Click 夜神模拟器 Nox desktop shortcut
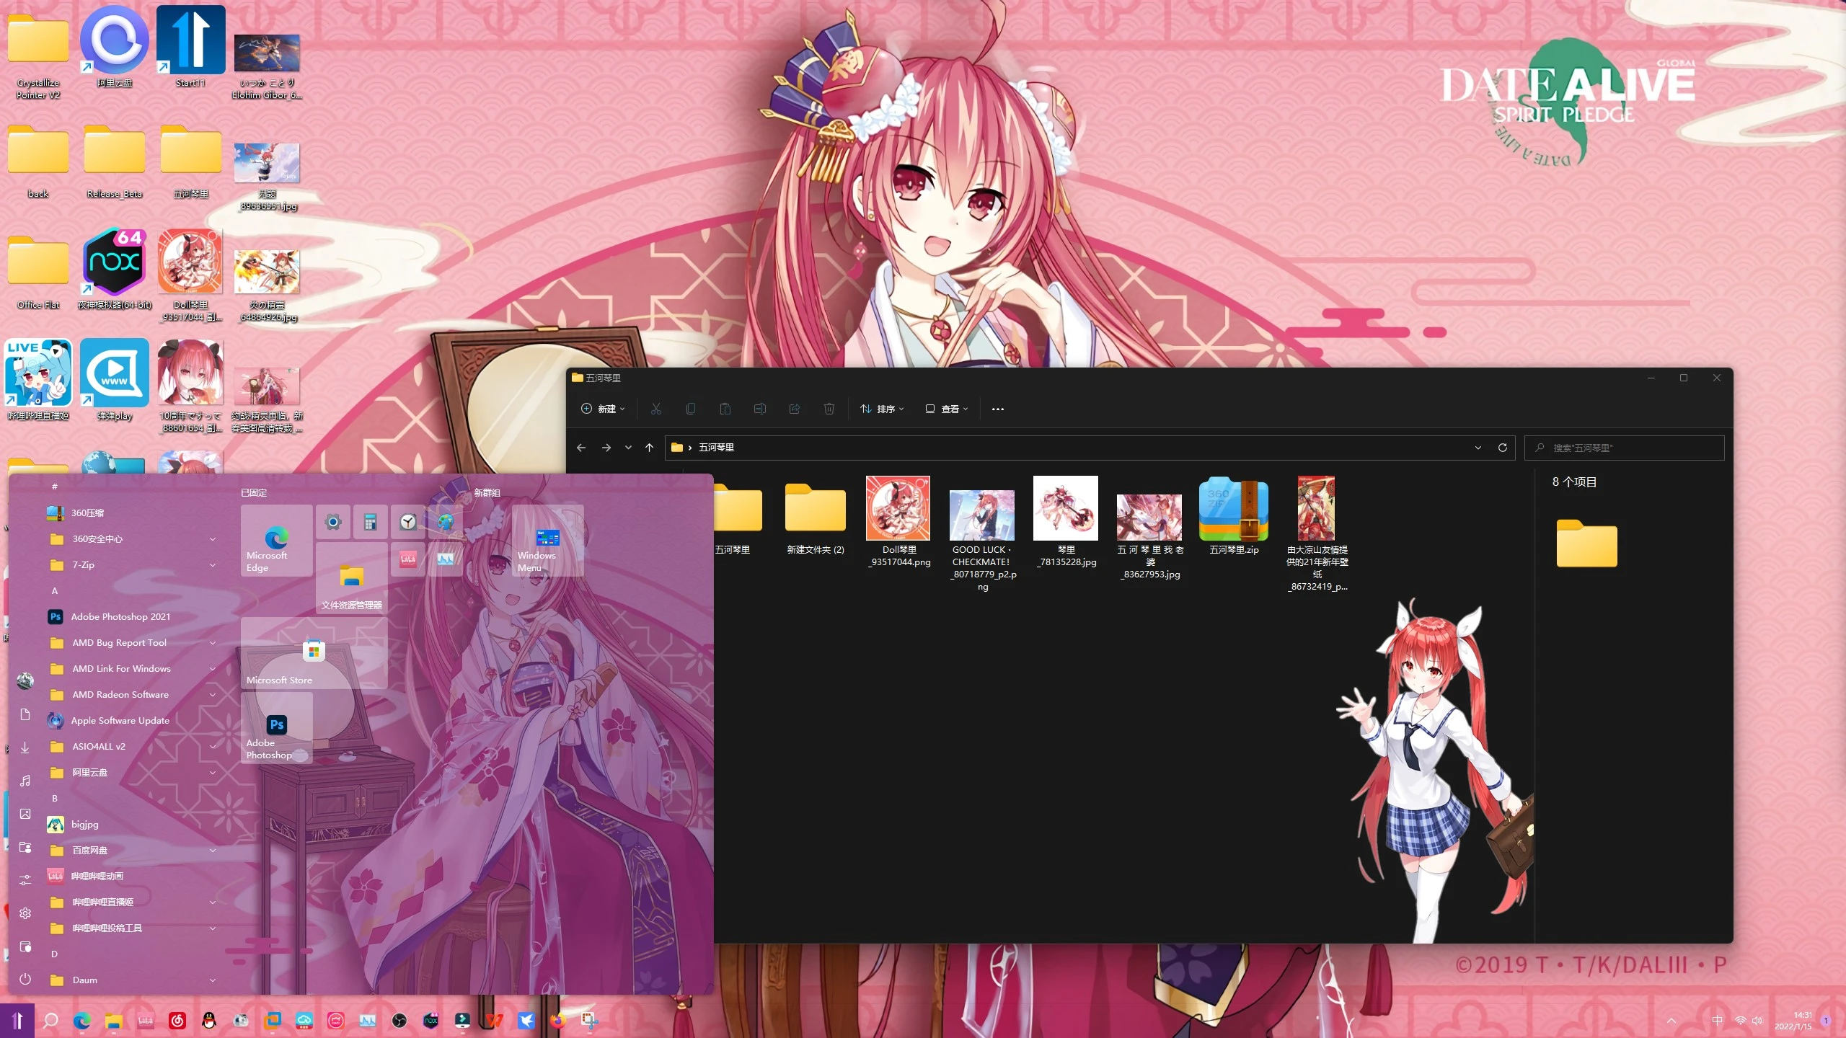 pos(115,269)
